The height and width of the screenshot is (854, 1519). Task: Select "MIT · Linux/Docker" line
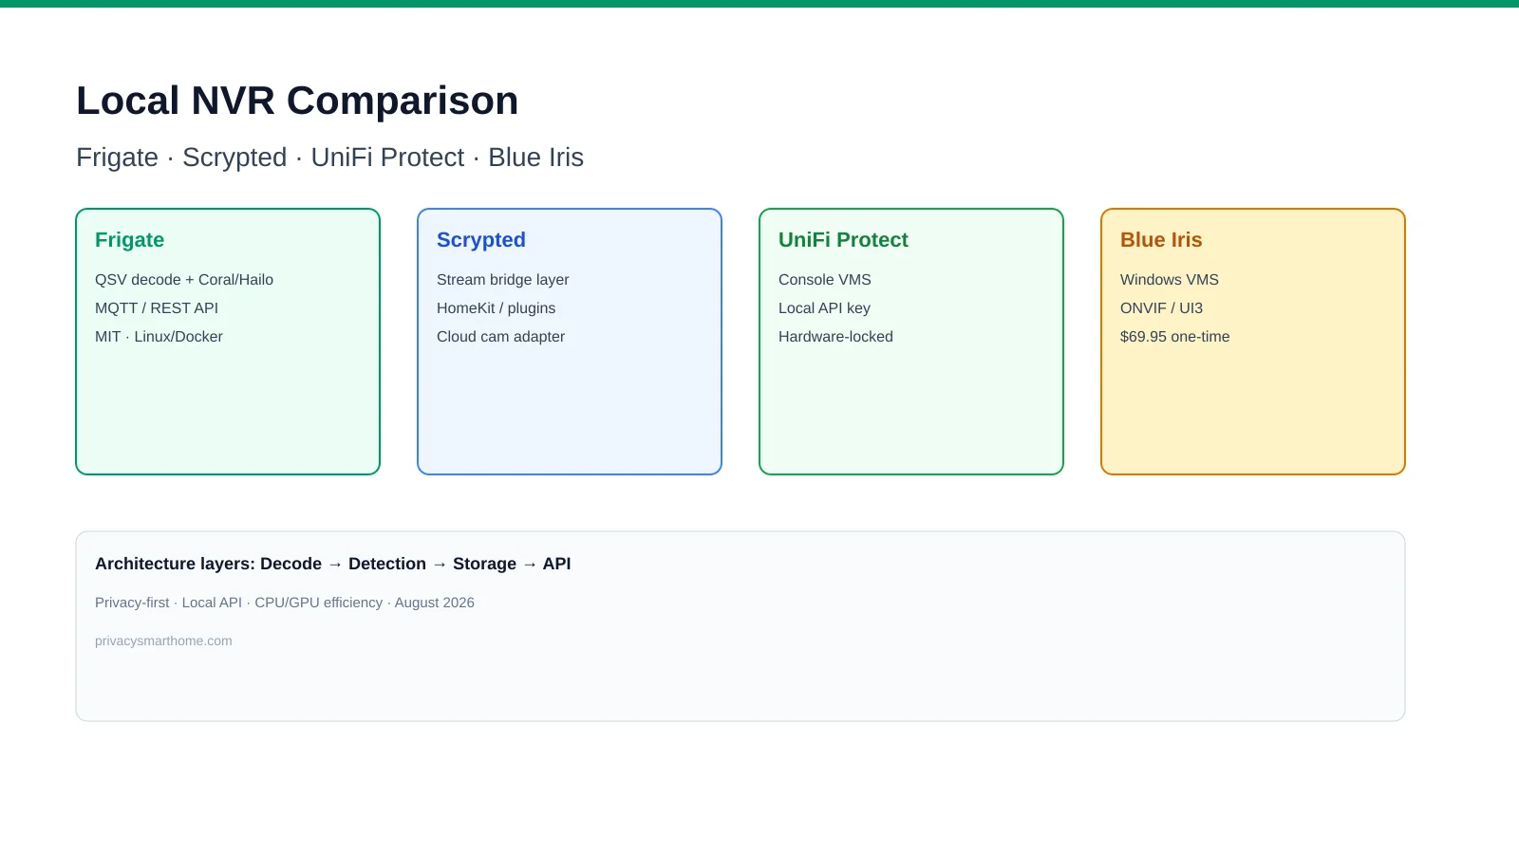(x=159, y=337)
